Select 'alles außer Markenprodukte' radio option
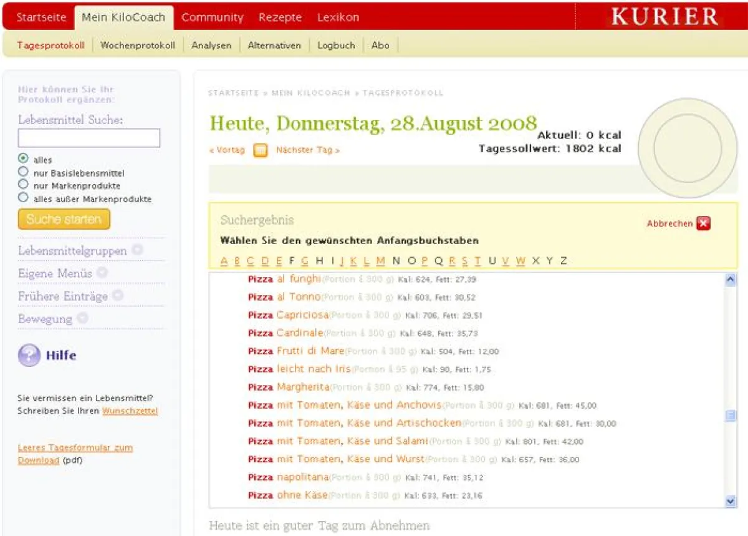The height and width of the screenshot is (536, 748). (24, 198)
